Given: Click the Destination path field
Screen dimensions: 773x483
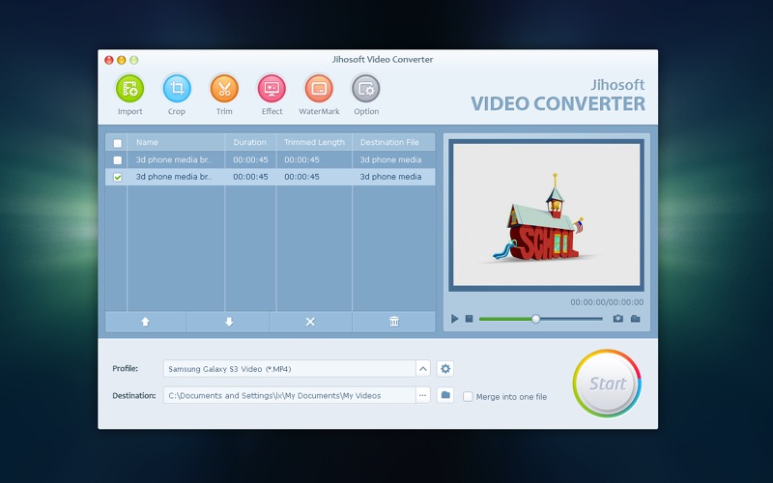Looking at the screenshot, I should click(x=289, y=395).
